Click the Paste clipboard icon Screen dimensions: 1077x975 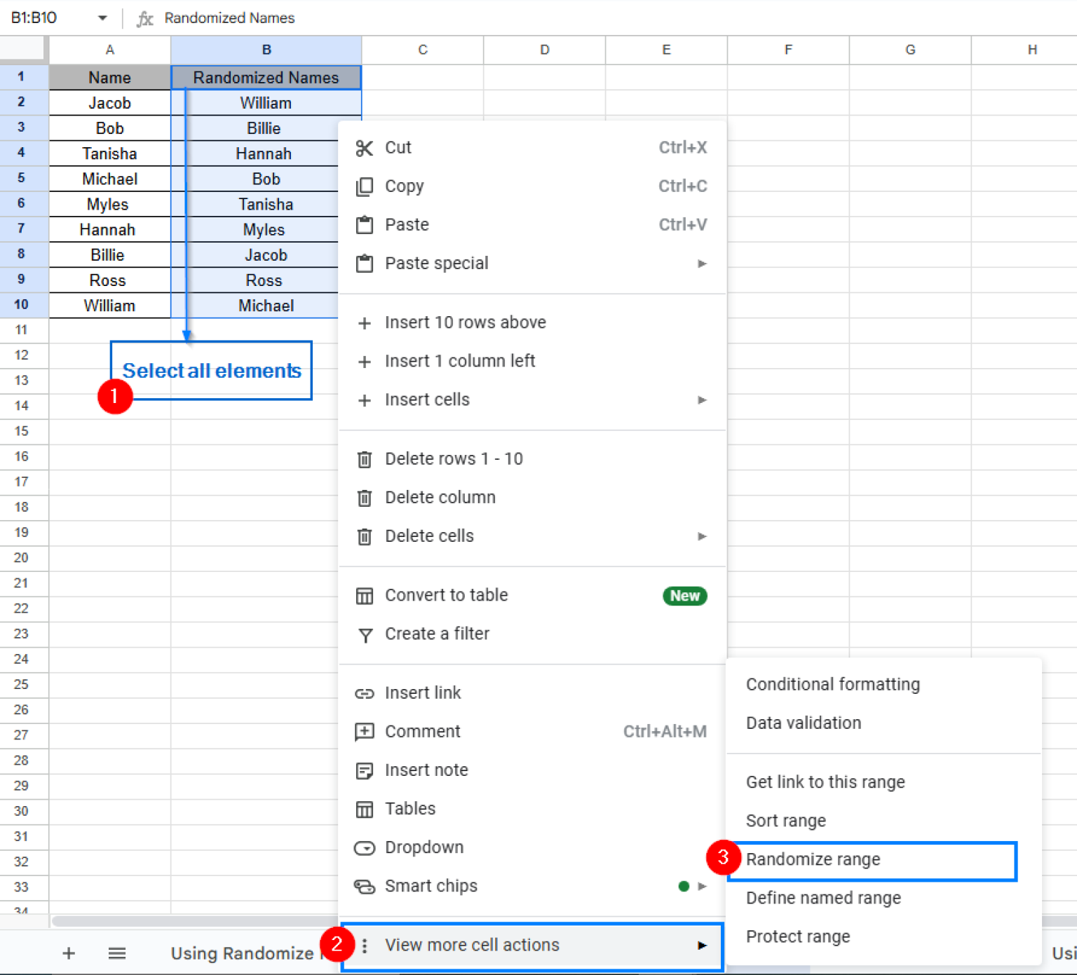pos(365,224)
